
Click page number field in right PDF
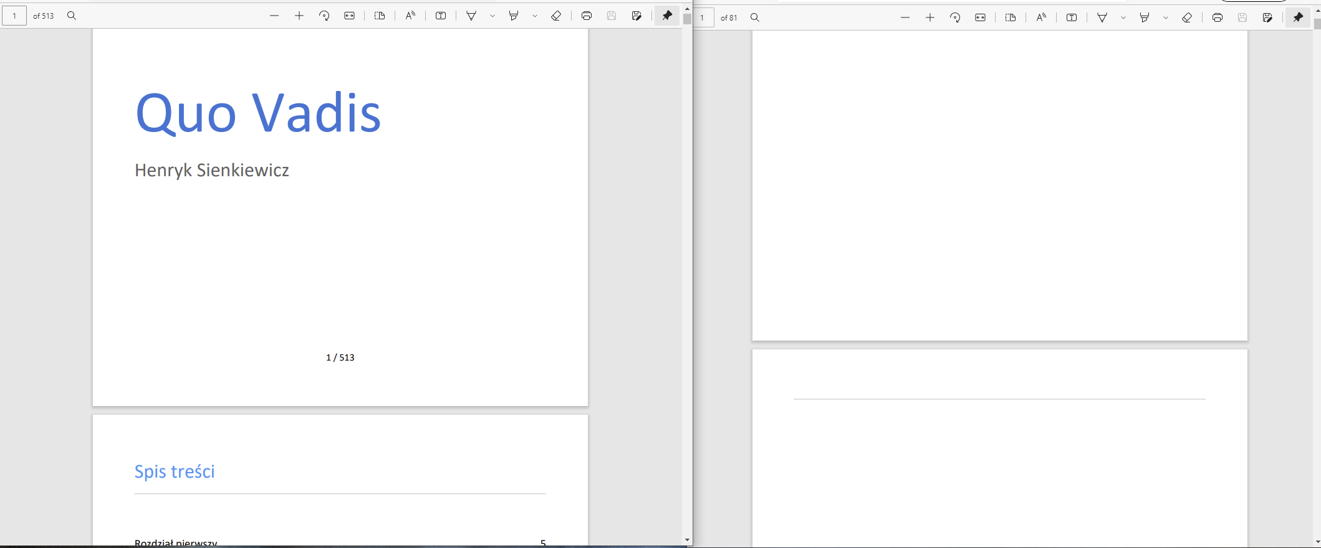(x=704, y=17)
